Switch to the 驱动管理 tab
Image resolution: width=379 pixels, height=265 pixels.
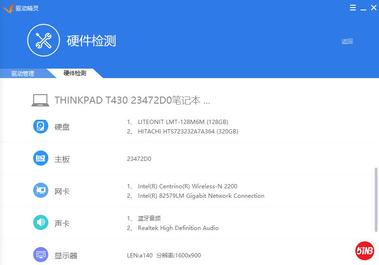[23, 73]
